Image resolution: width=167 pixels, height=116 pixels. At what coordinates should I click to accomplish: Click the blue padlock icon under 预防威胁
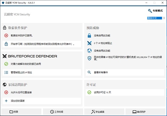pos(89,35)
